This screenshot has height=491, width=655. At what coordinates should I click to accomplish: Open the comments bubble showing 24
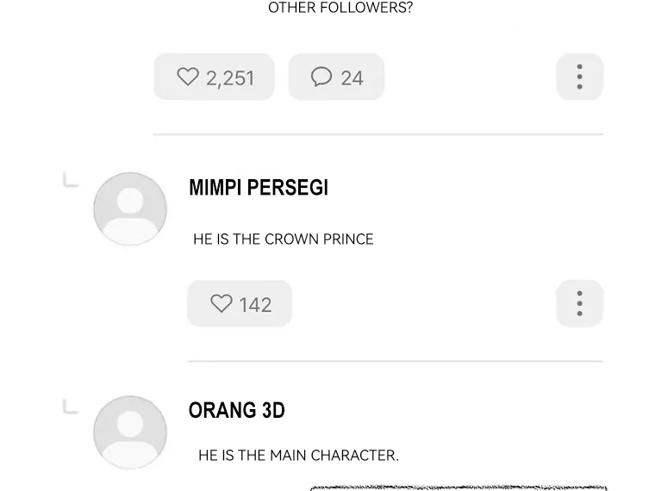tap(321, 77)
